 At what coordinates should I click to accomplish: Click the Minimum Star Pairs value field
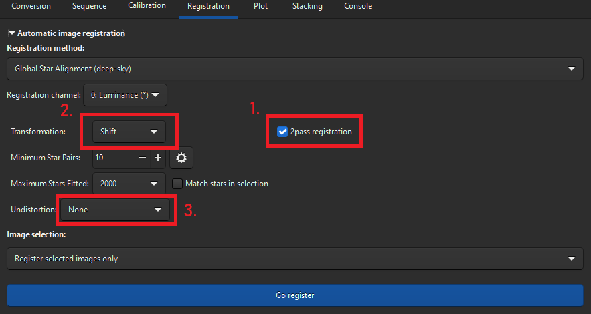pyautogui.click(x=114, y=158)
